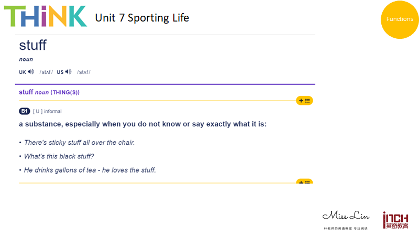Open the stuff noun THING(S) section heading

pyautogui.click(x=49, y=92)
